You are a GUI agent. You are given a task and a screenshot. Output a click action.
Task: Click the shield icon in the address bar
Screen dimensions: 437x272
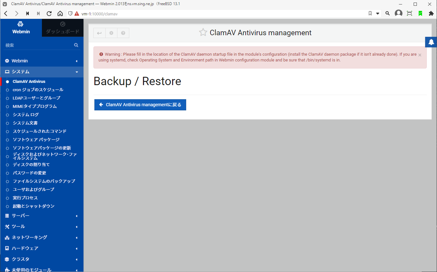[71, 13]
